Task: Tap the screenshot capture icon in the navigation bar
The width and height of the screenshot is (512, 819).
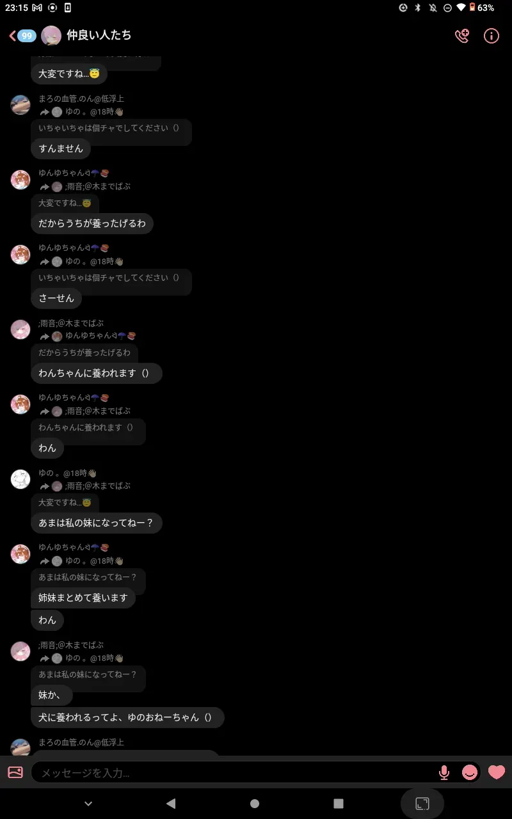Action: (422, 804)
